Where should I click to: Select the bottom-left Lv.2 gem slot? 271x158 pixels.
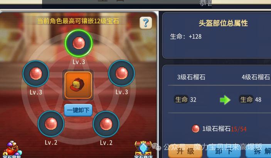51,124
